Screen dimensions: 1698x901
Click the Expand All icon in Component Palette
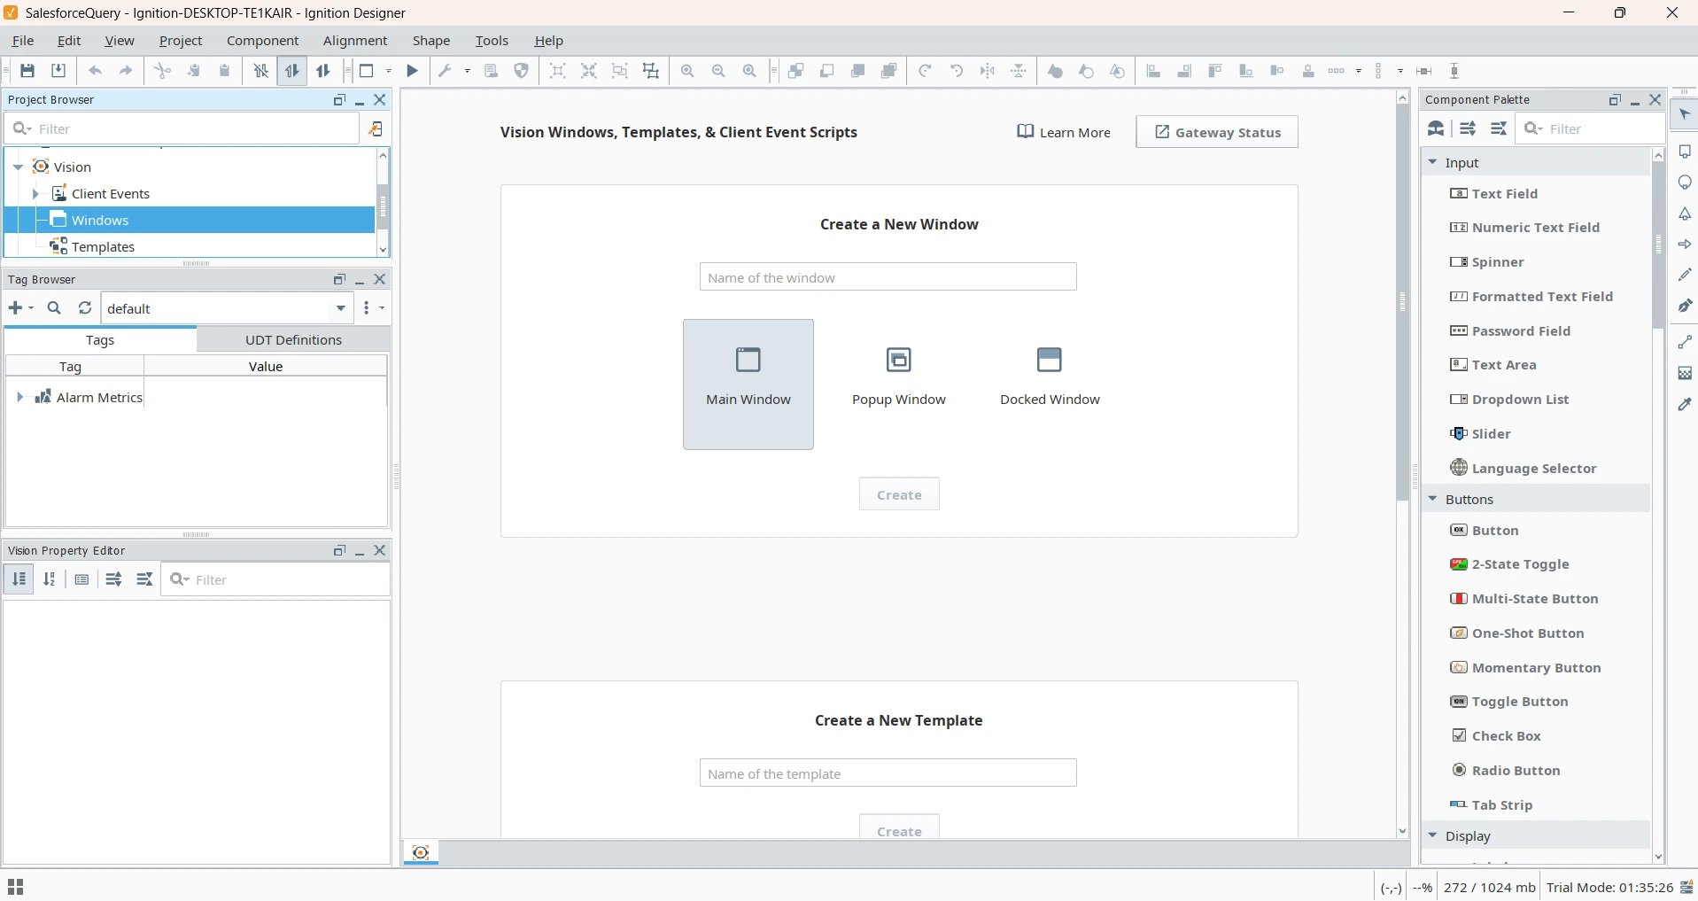[1468, 129]
